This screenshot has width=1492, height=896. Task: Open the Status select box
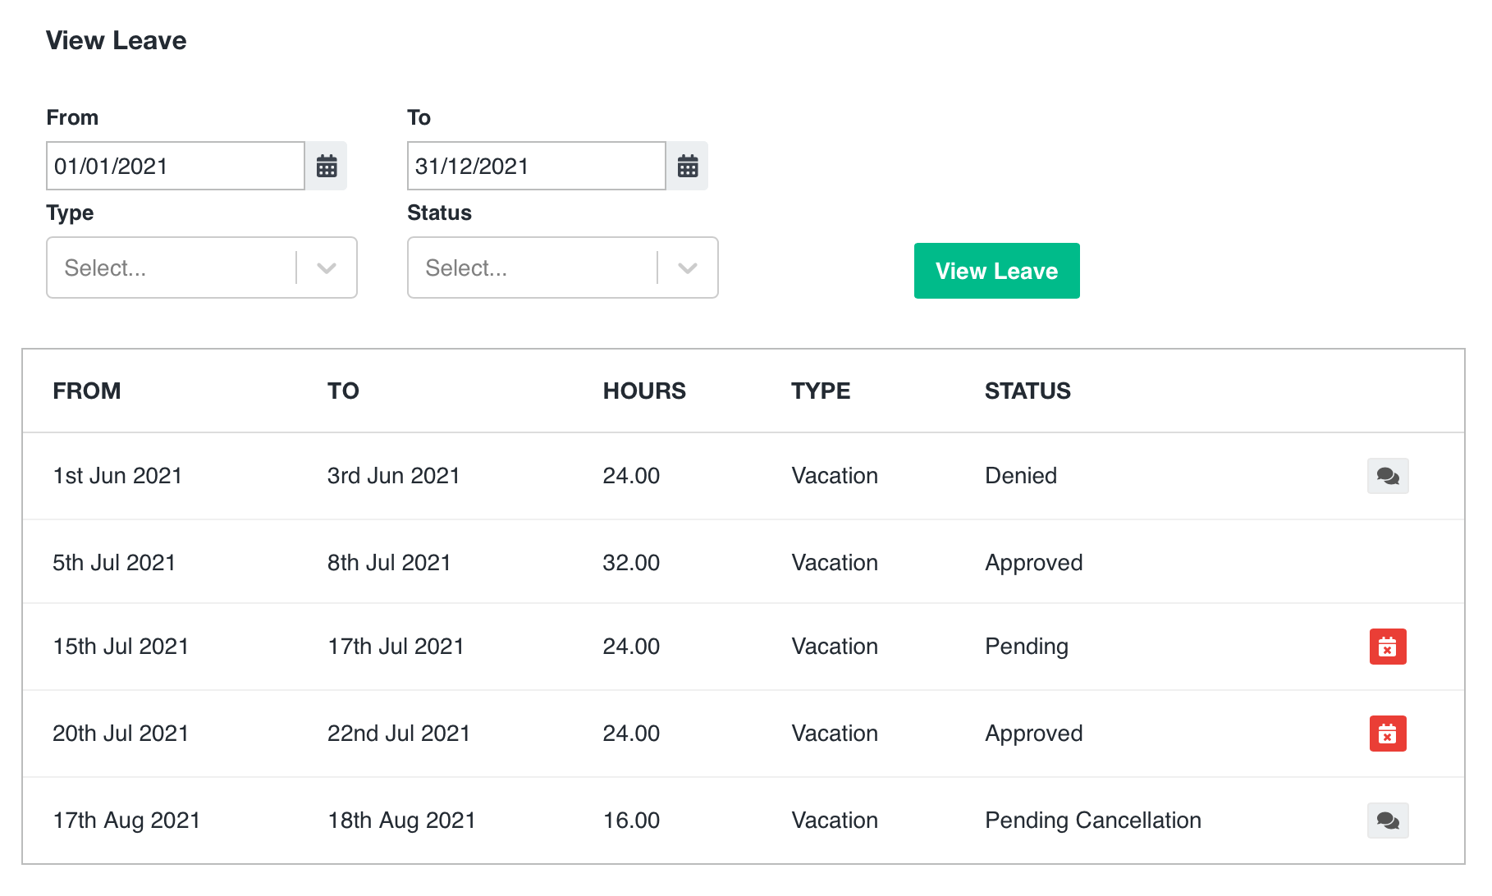(533, 267)
